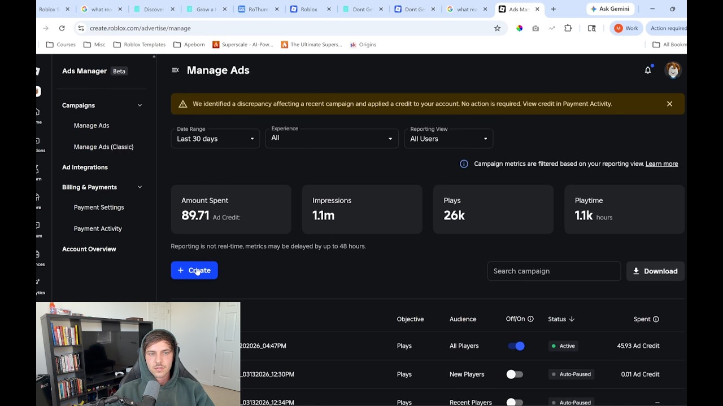Open the browser Extensions puzzle icon
The height and width of the screenshot is (406, 723).
pyautogui.click(x=568, y=28)
